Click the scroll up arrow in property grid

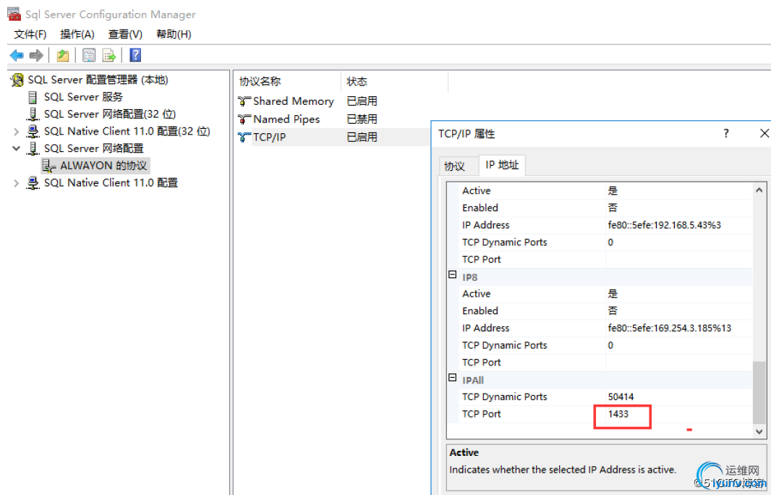pos(759,190)
